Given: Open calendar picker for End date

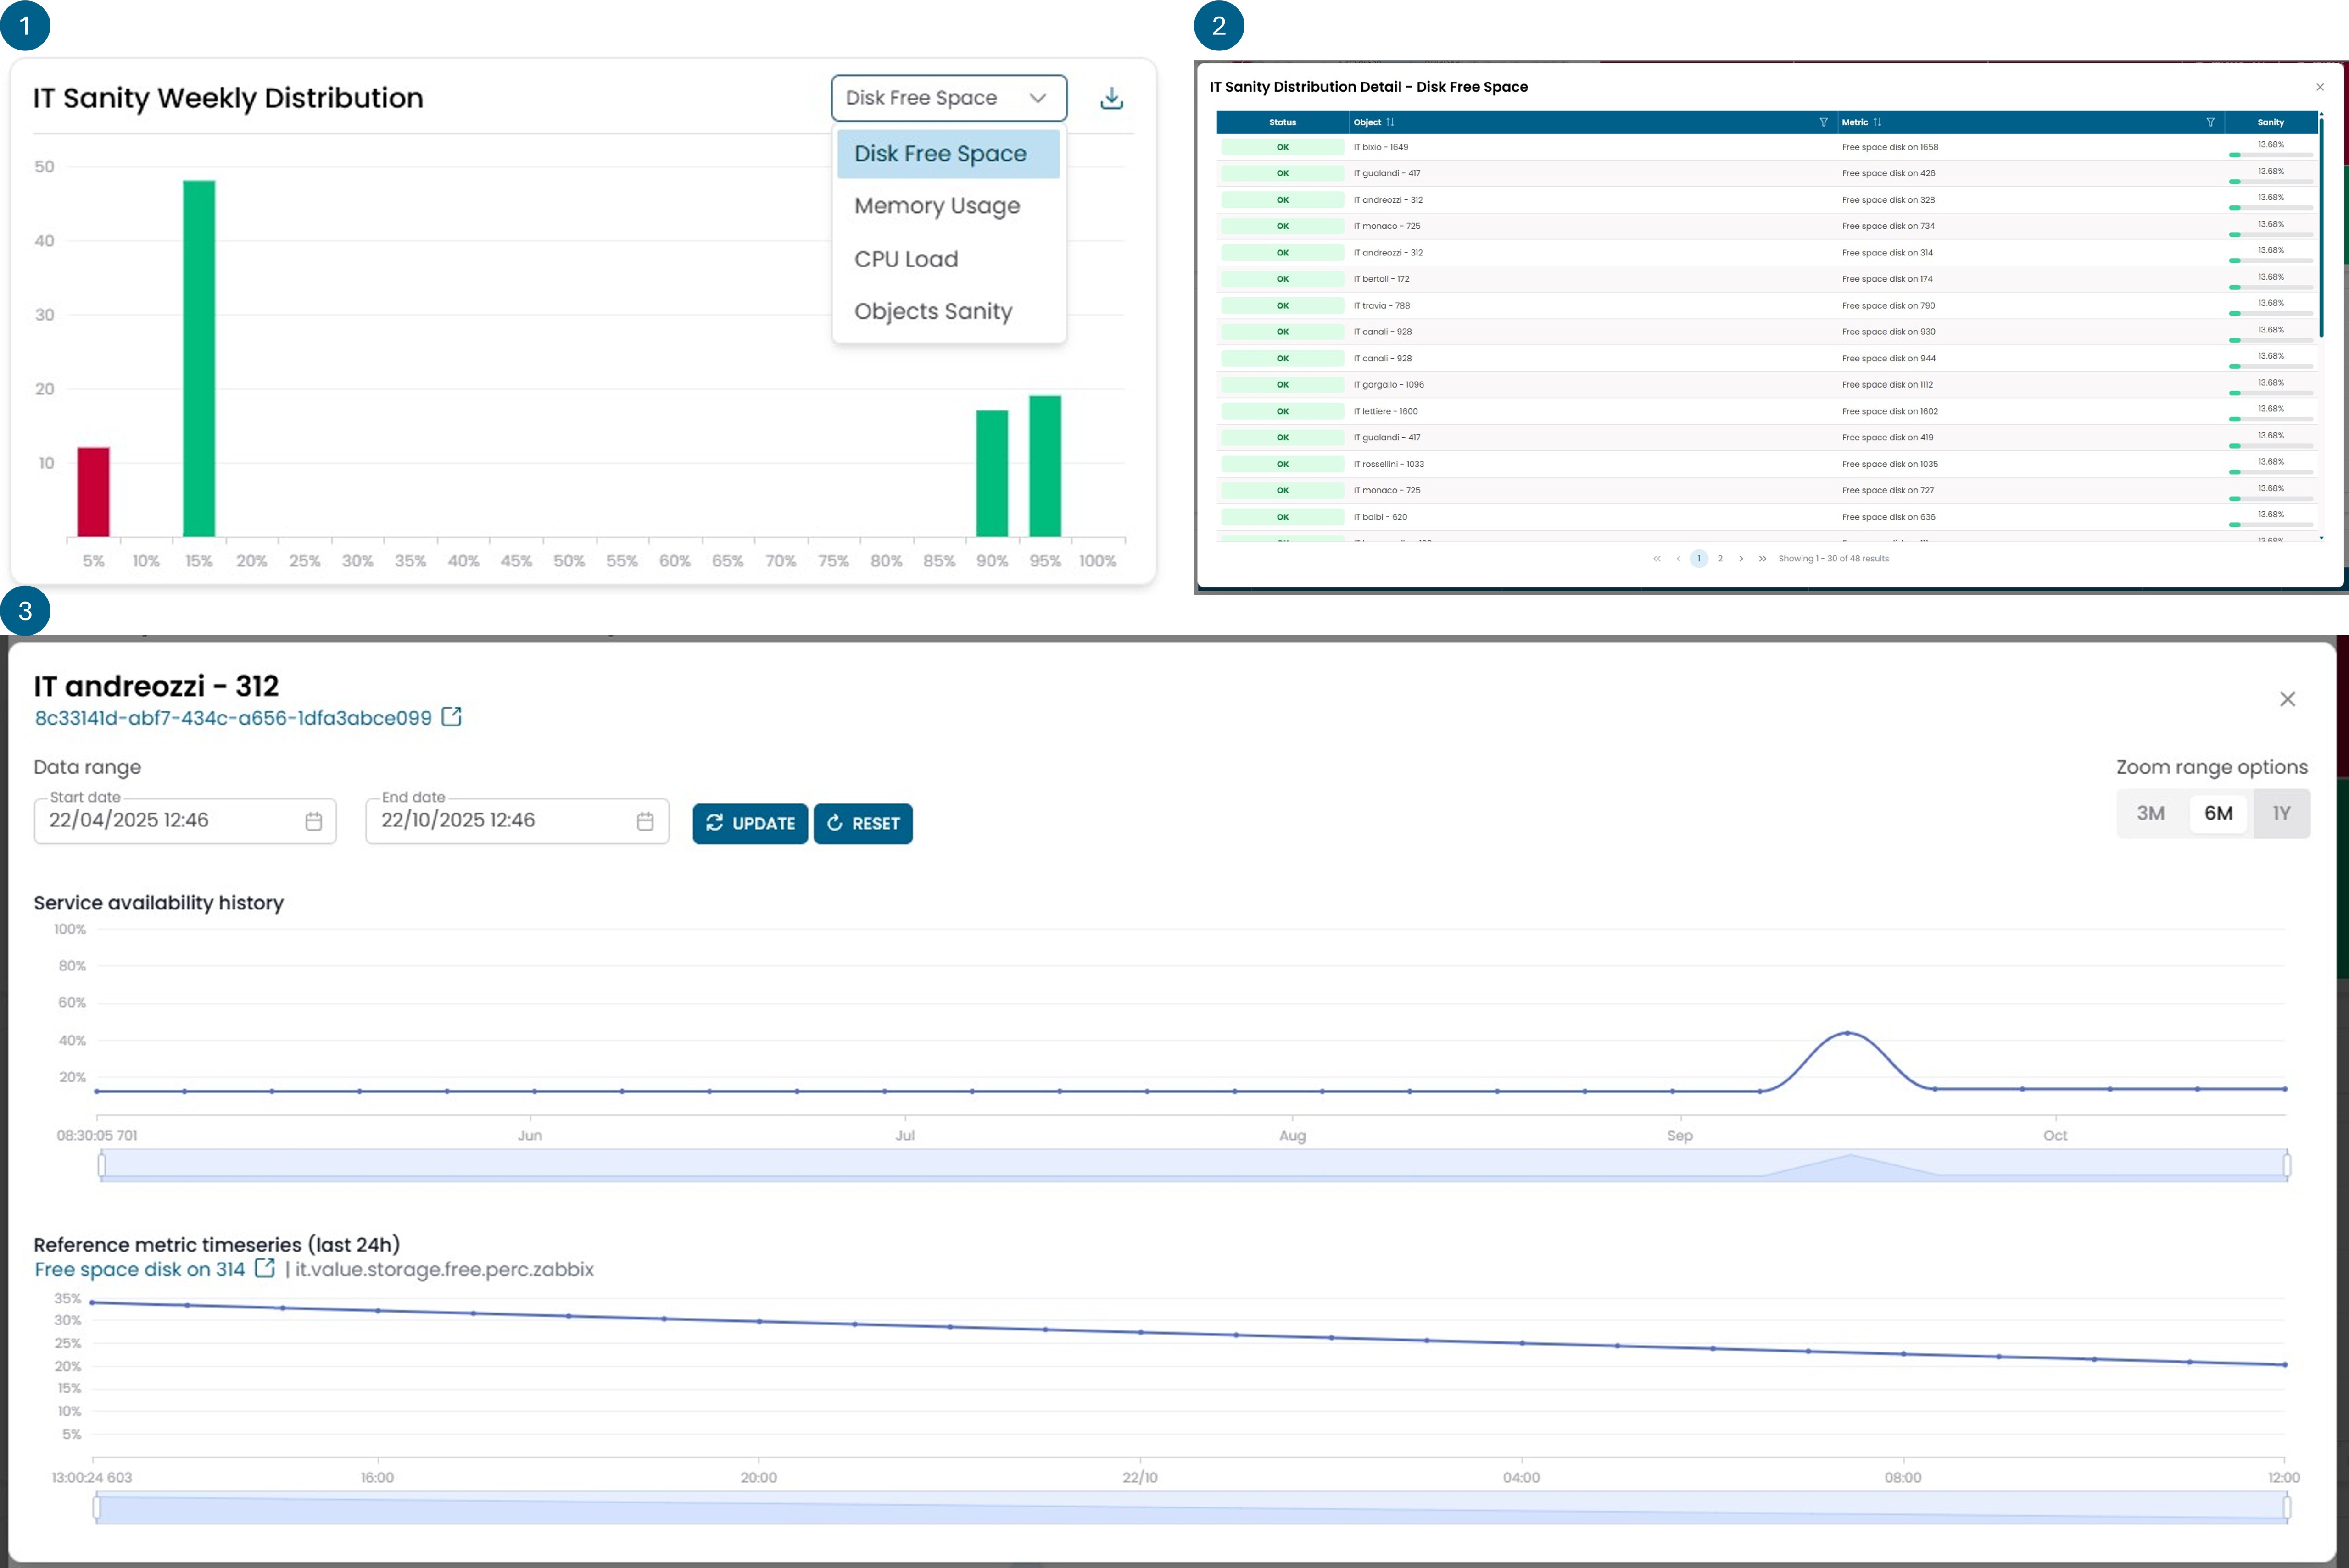Looking at the screenshot, I should pyautogui.click(x=645, y=821).
